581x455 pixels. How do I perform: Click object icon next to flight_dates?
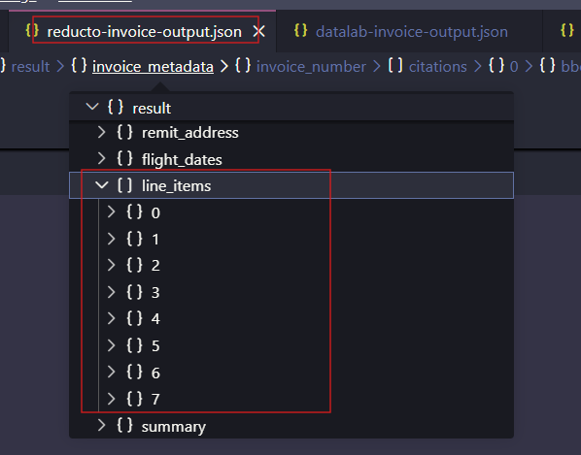(124, 158)
